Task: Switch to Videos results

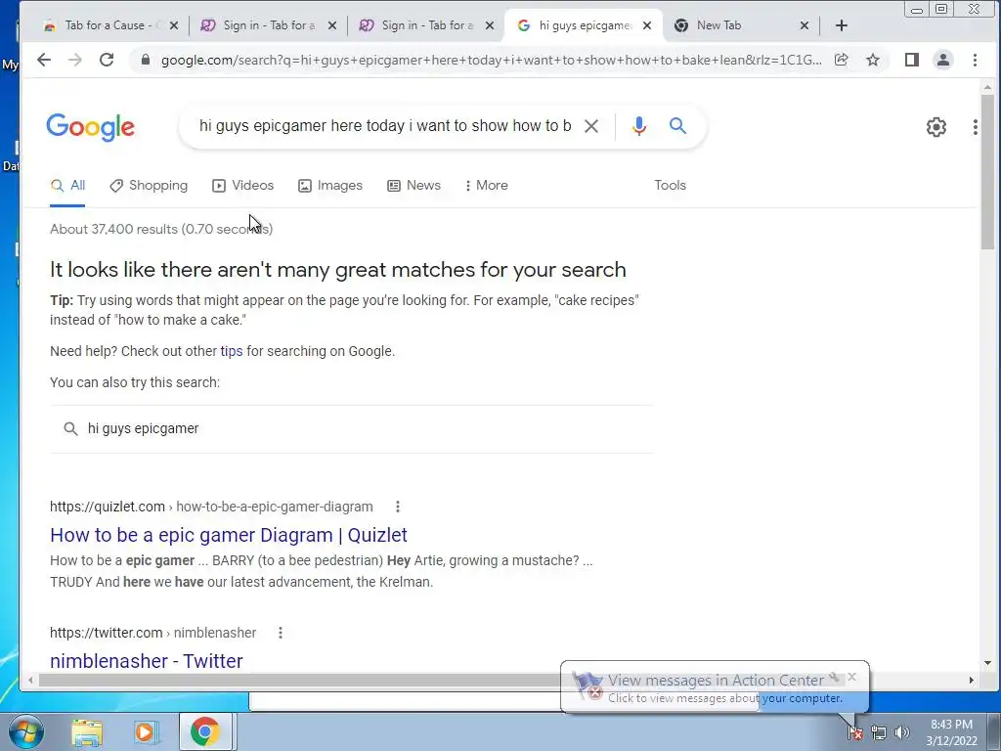Action: 243,186
